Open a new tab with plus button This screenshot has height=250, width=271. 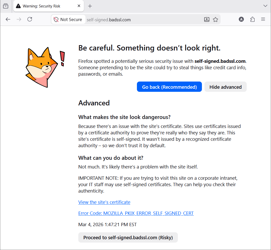(90, 6)
